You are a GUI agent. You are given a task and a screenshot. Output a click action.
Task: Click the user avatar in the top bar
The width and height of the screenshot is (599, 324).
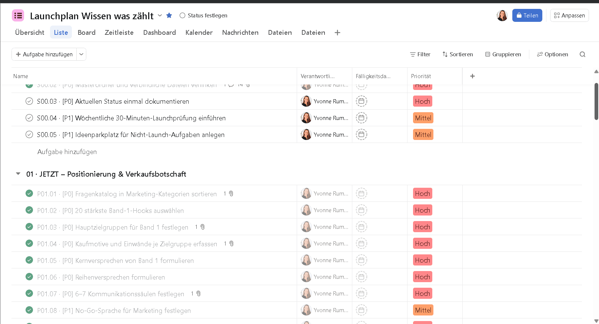click(502, 16)
